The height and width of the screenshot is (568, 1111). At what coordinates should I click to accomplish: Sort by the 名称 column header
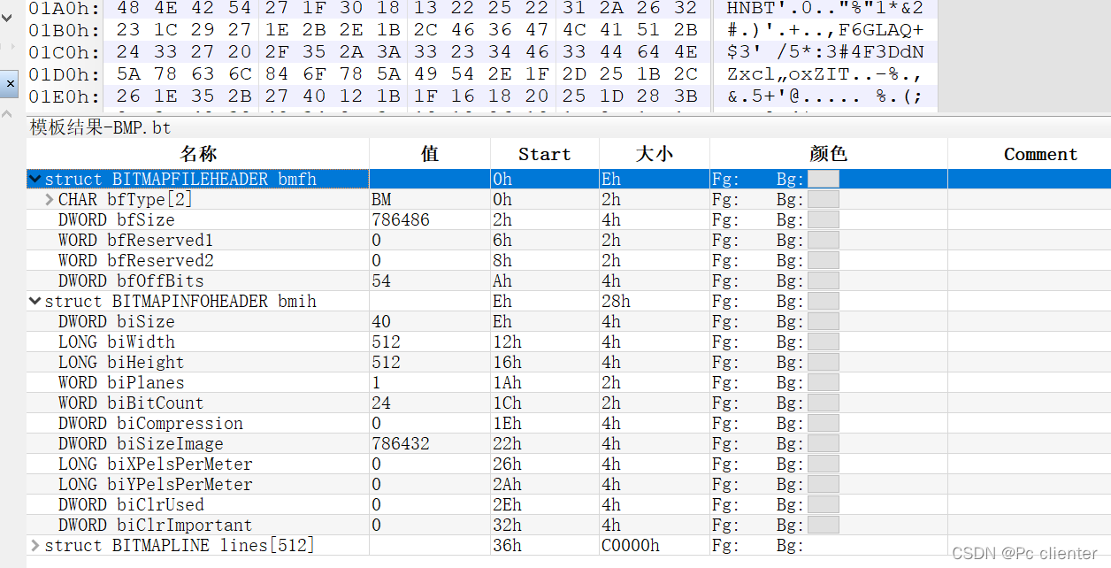[x=198, y=154]
